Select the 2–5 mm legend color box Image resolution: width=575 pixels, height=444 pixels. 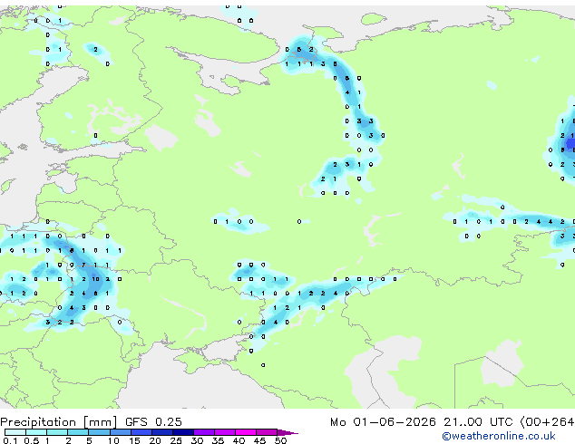pyautogui.click(x=78, y=432)
